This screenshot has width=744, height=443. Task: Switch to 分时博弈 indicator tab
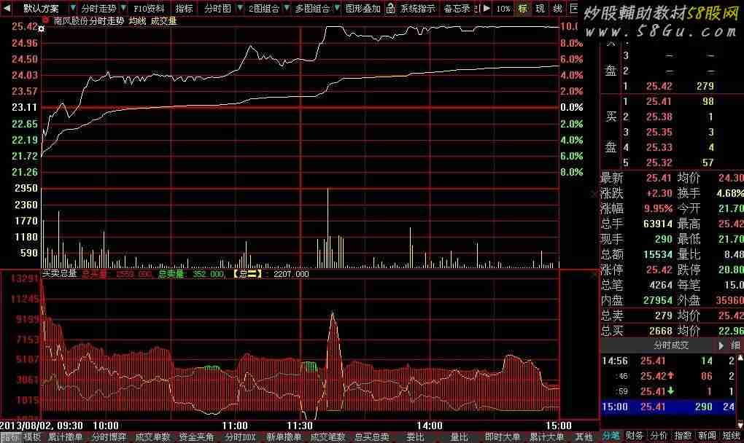point(109,437)
